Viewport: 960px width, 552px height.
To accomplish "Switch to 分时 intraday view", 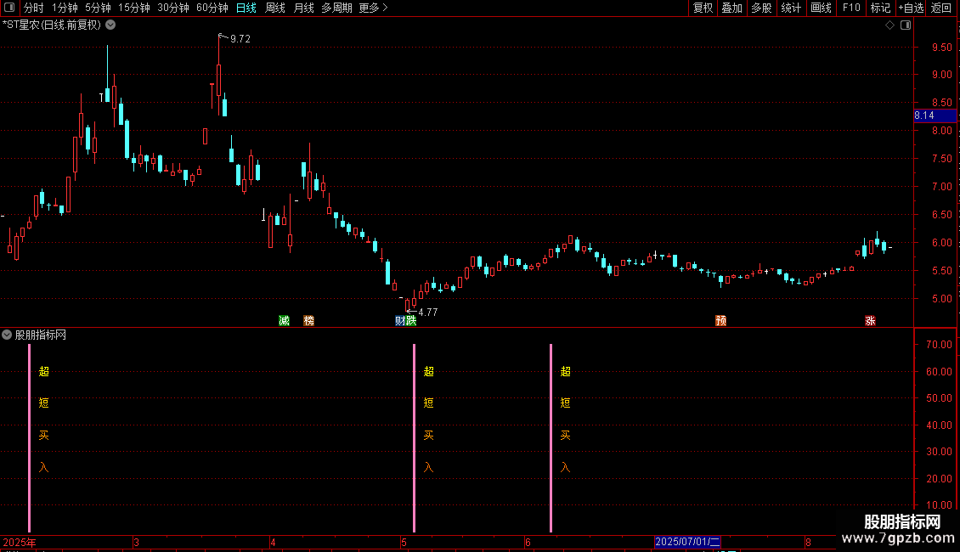I will pos(34,8).
